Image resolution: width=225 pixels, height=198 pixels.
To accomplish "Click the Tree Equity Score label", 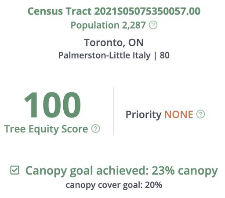I will (46, 129).
